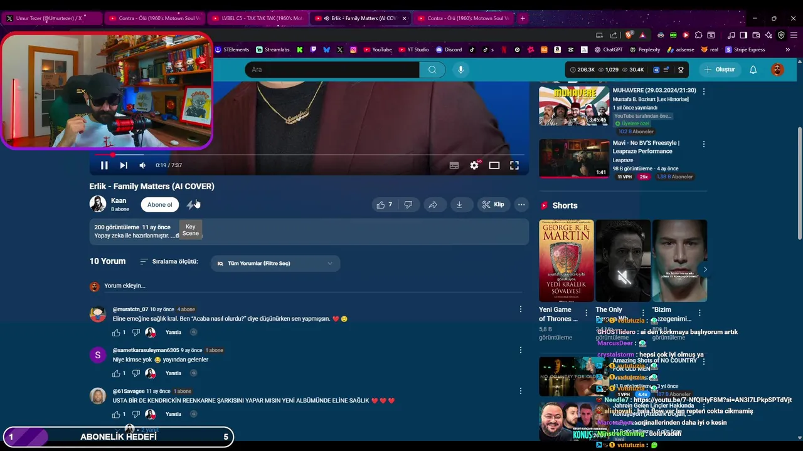Create a clip with the Klip button
Viewport: 803px width, 451px height.
click(493, 205)
